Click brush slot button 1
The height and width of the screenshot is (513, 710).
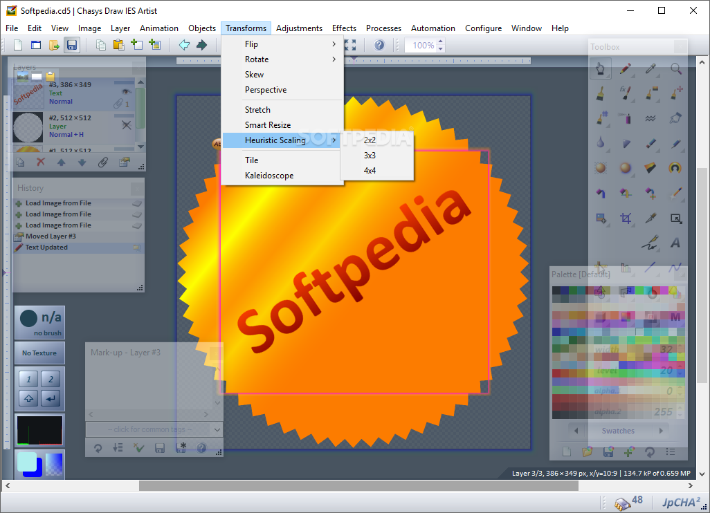(x=28, y=379)
